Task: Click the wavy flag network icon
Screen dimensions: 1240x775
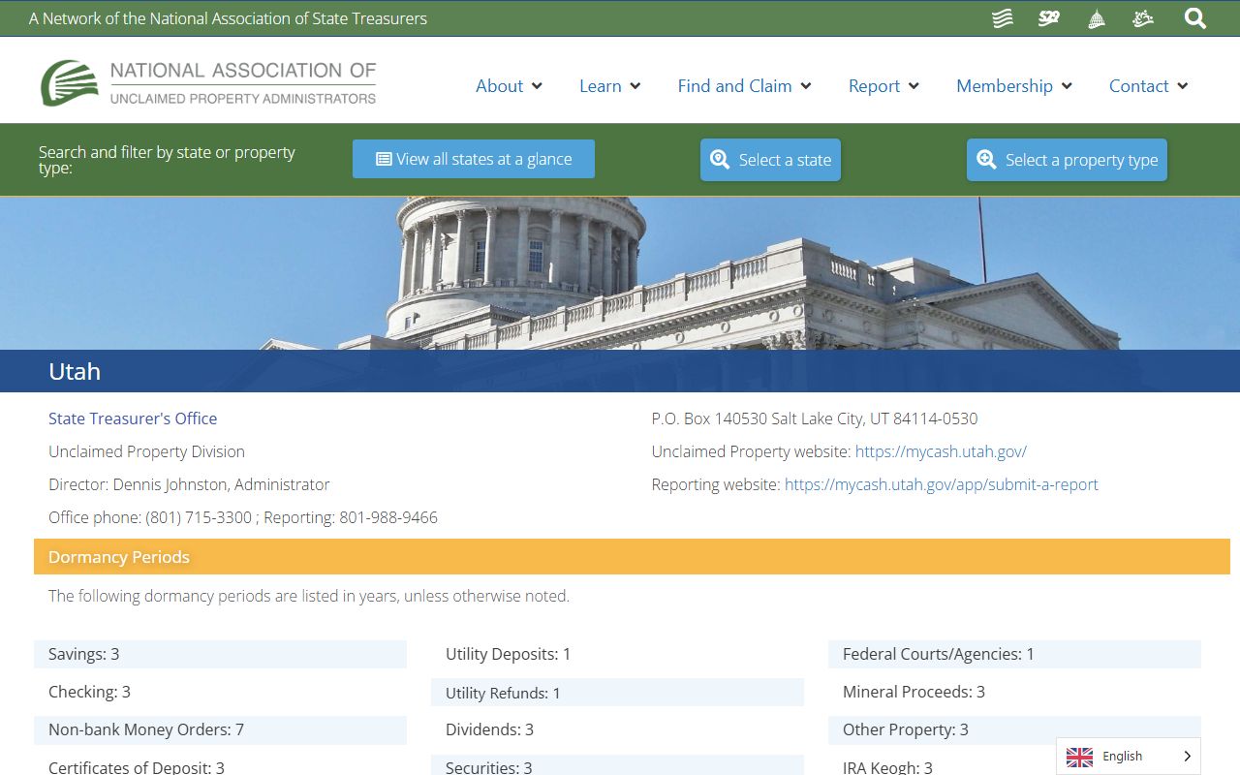Action: (1003, 18)
